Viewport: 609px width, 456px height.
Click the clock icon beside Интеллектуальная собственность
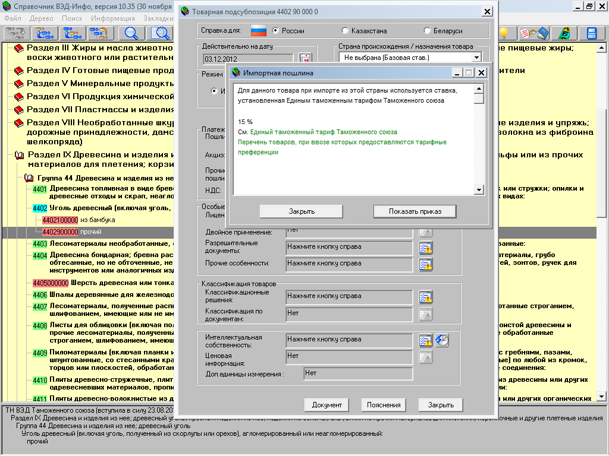click(x=442, y=340)
